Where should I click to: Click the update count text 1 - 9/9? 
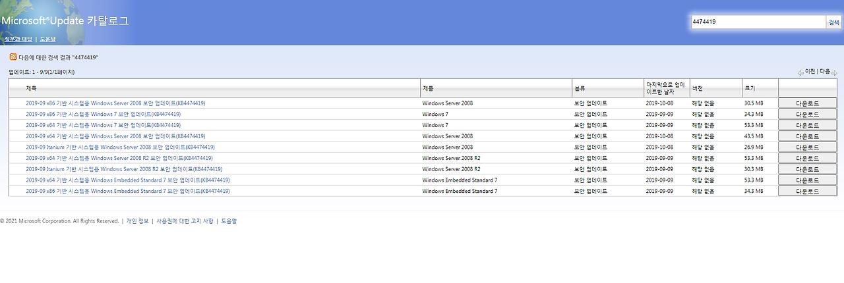(42, 72)
